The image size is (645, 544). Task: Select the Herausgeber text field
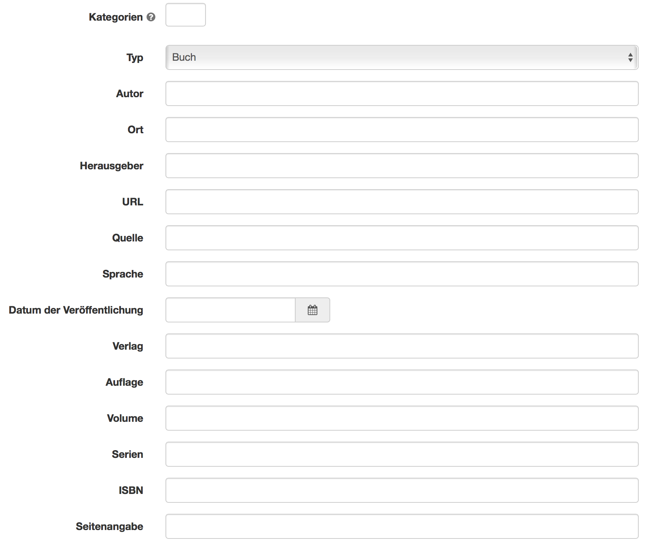(402, 166)
